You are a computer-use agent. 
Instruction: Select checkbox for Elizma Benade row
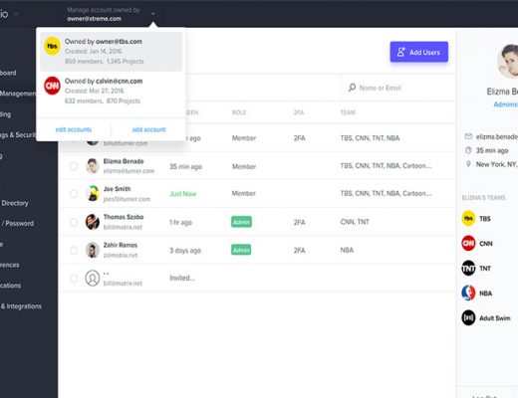(x=74, y=166)
